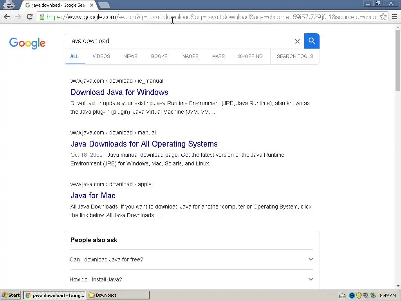The height and width of the screenshot is (301, 401).
Task: Click the on-screen keyboard tray icon
Action: (342, 296)
